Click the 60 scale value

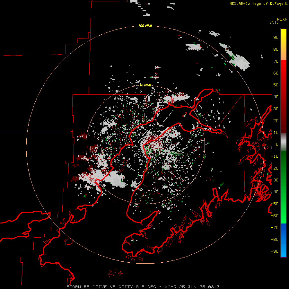276,73
